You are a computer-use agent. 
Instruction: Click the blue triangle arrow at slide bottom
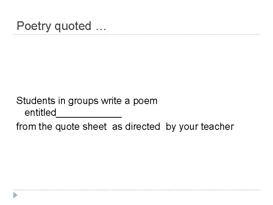click(15, 196)
